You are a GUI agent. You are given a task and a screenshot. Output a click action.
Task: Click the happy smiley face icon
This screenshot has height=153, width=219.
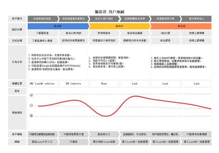31,95
